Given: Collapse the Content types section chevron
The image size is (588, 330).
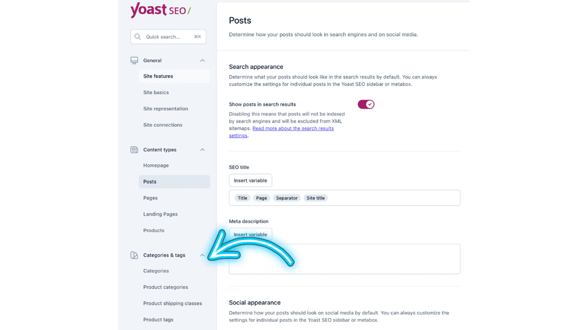Looking at the screenshot, I should click(203, 150).
